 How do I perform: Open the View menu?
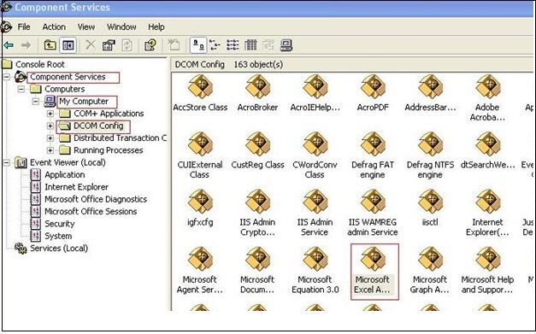86,27
